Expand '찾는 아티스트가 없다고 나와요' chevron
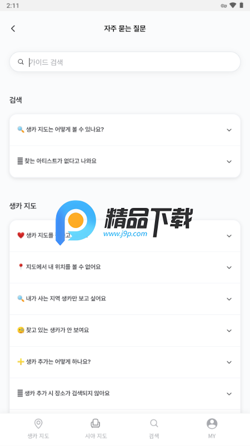This screenshot has height=446, width=250. coord(229,162)
